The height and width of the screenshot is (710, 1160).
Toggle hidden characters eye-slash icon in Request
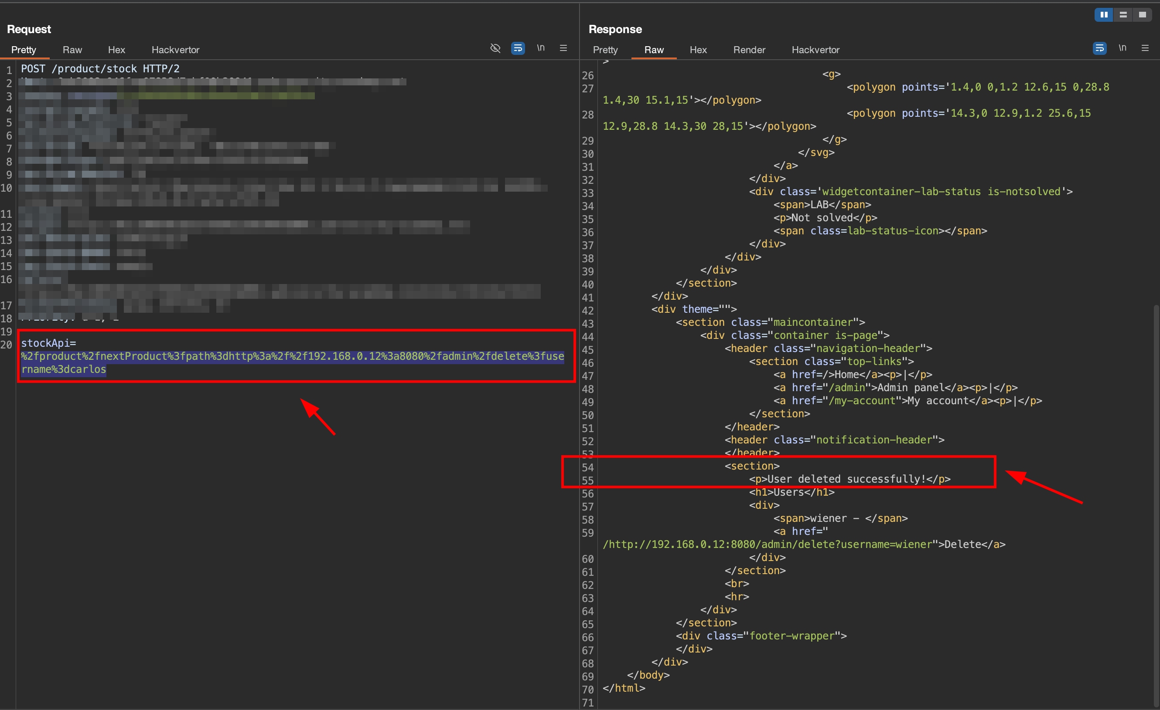pyautogui.click(x=495, y=48)
